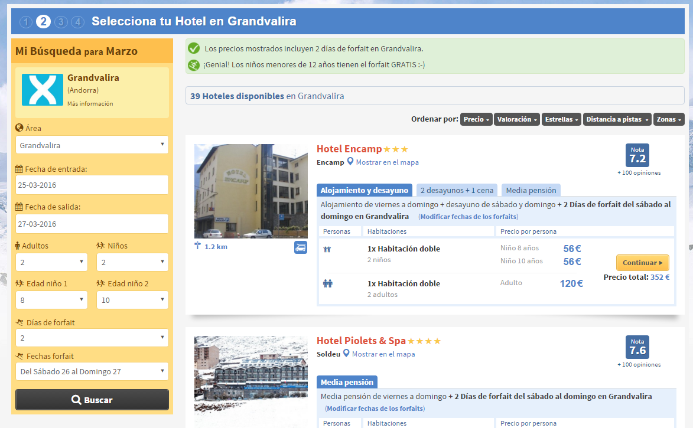Screen dimensions: 693x428
Task: Click the 352 € total price link
Action: (660, 277)
